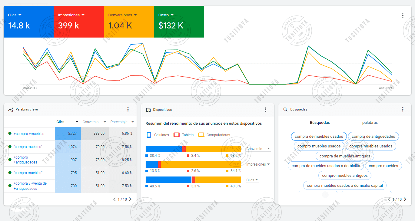The width and height of the screenshot is (415, 221).
Task: Go to previous page of Búsquedas
Action: 389,199
